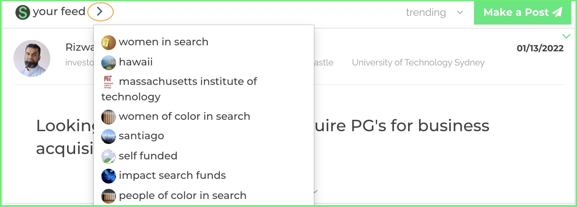Image resolution: width=578 pixels, height=207 pixels.
Task: Collapse the your feed chevron menu
Action: pyautogui.click(x=100, y=12)
